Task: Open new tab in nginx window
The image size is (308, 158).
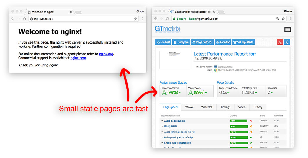Action: tap(78, 12)
